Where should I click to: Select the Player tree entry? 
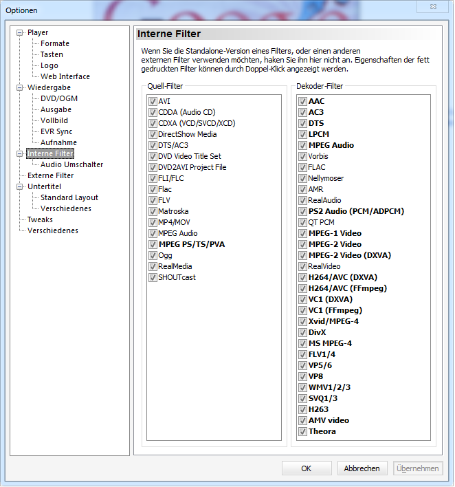click(38, 32)
